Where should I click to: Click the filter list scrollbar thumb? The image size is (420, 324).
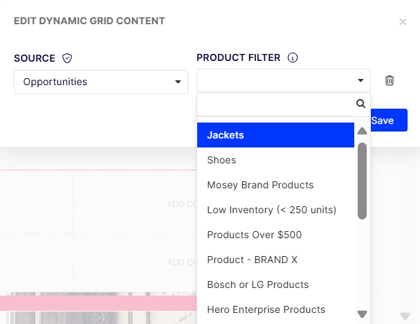click(362, 181)
